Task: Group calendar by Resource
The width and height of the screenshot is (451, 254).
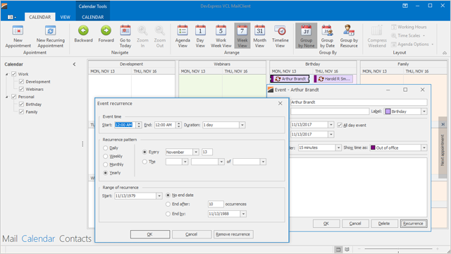Action: pos(349,36)
